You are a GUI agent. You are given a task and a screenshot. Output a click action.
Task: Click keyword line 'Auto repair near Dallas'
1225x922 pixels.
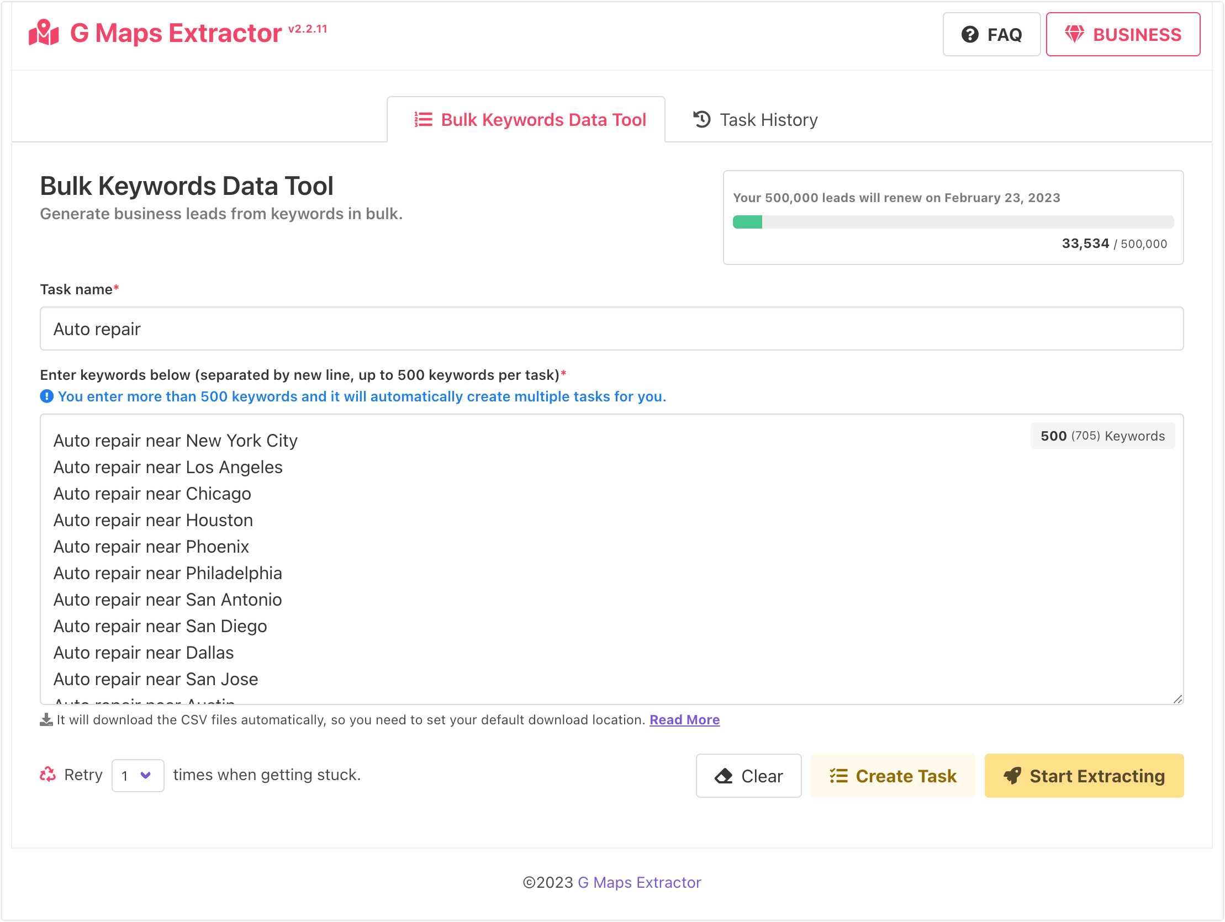click(144, 653)
